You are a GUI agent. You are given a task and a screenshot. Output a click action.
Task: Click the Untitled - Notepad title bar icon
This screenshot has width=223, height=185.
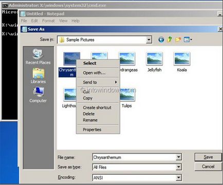[x=23, y=14]
